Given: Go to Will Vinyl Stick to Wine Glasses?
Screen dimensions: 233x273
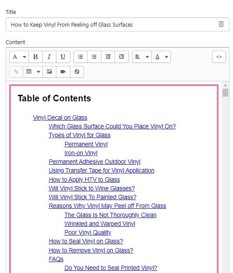Looking at the screenshot, I should tap(92, 188).
